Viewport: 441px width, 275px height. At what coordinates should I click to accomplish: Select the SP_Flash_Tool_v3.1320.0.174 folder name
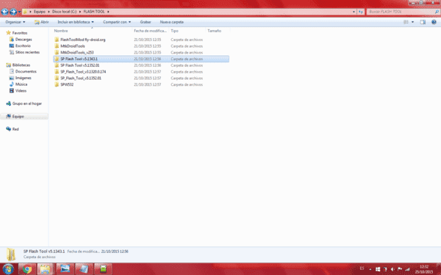(83, 72)
